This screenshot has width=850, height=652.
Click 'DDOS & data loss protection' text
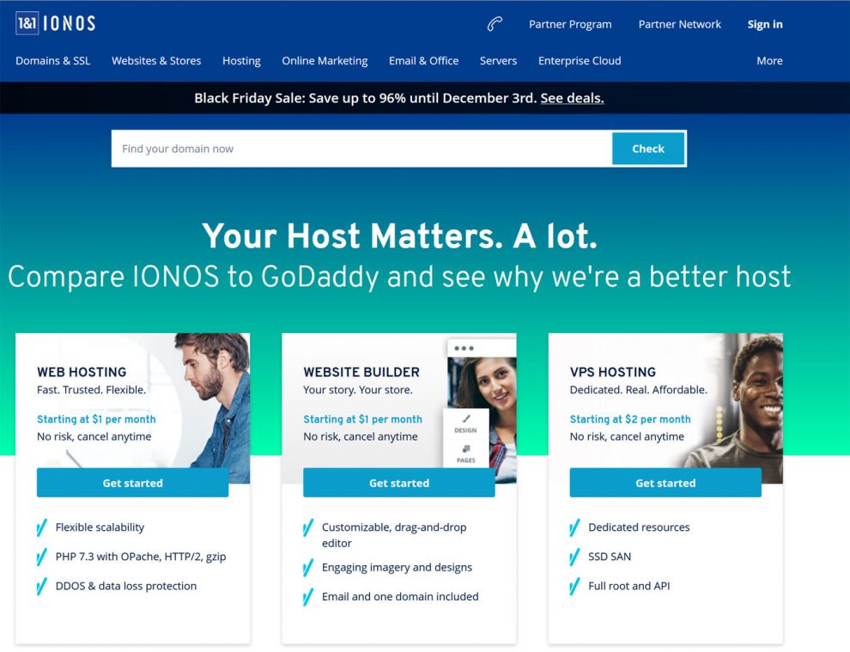(x=125, y=586)
